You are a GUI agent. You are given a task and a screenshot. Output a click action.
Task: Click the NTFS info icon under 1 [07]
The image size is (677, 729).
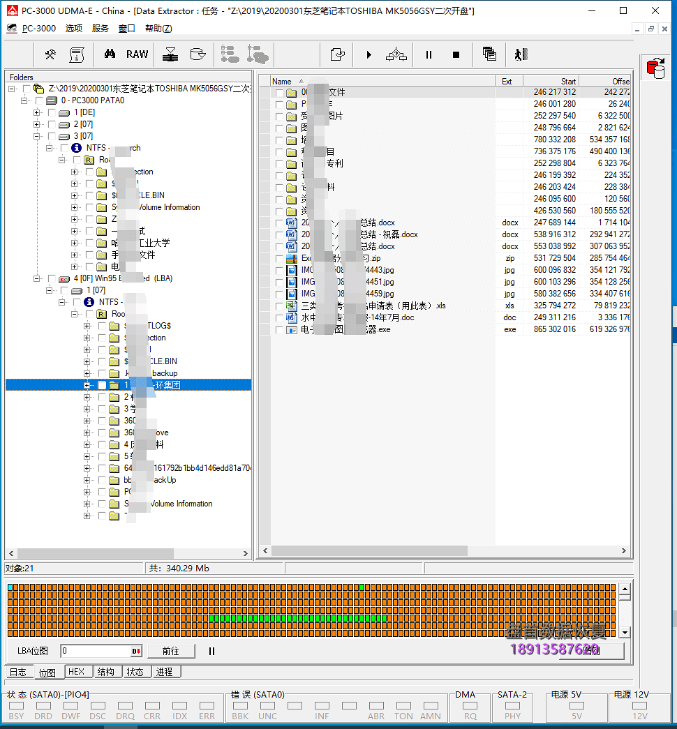89,302
